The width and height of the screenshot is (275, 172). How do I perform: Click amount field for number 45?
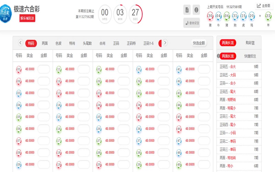pyautogui.click(x=204, y=117)
